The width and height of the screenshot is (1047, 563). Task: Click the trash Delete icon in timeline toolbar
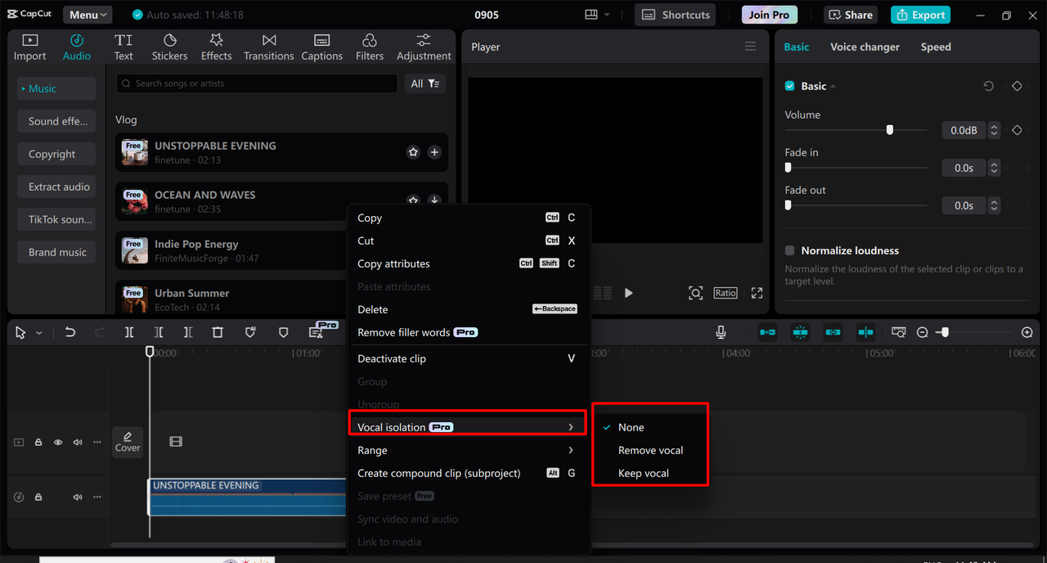pyautogui.click(x=218, y=332)
